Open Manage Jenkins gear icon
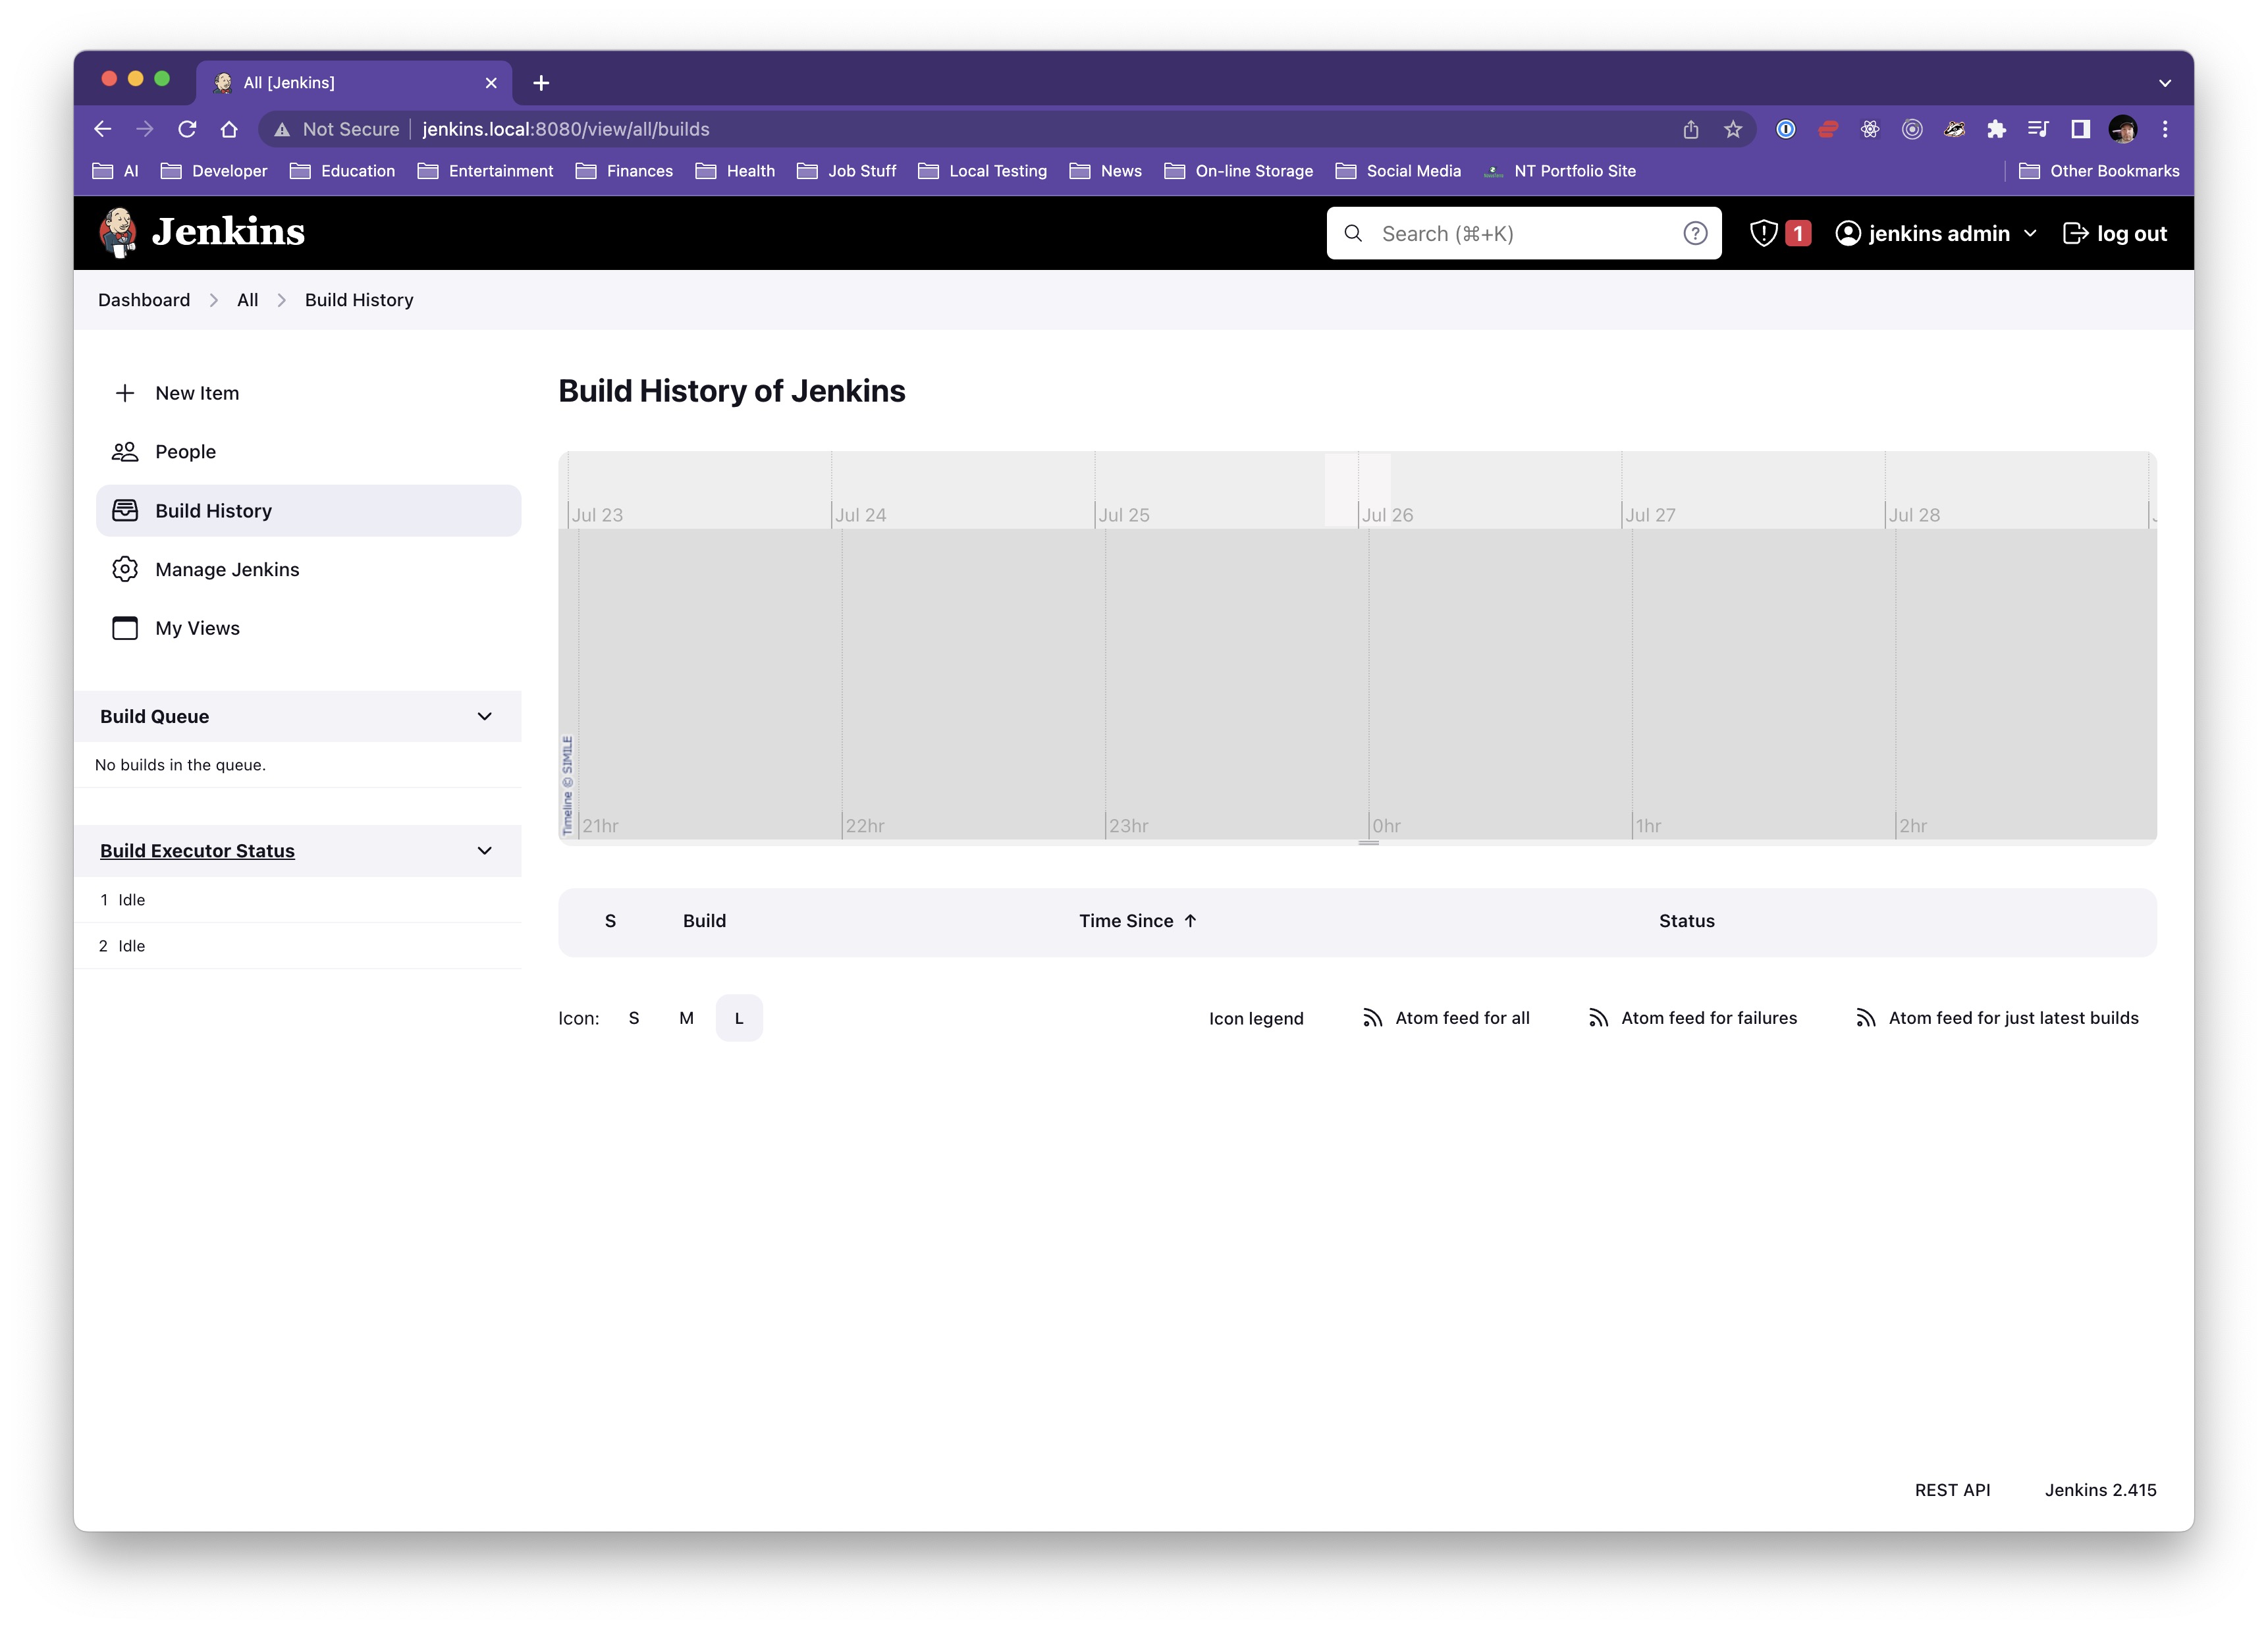 [x=125, y=569]
